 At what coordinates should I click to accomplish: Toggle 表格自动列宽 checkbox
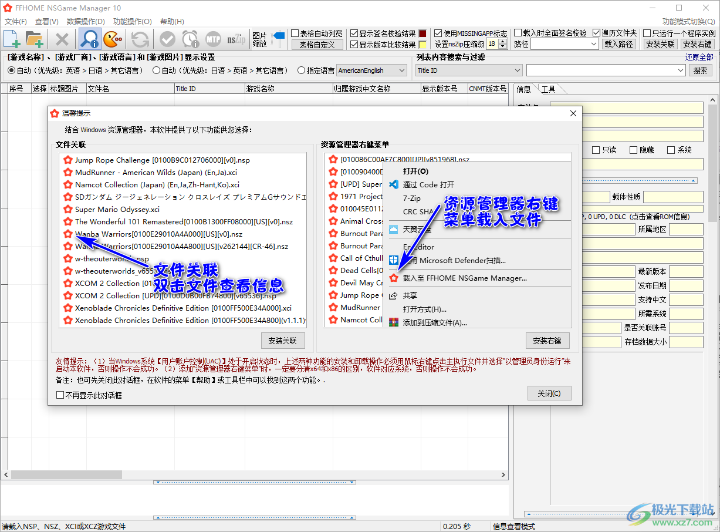(x=295, y=33)
